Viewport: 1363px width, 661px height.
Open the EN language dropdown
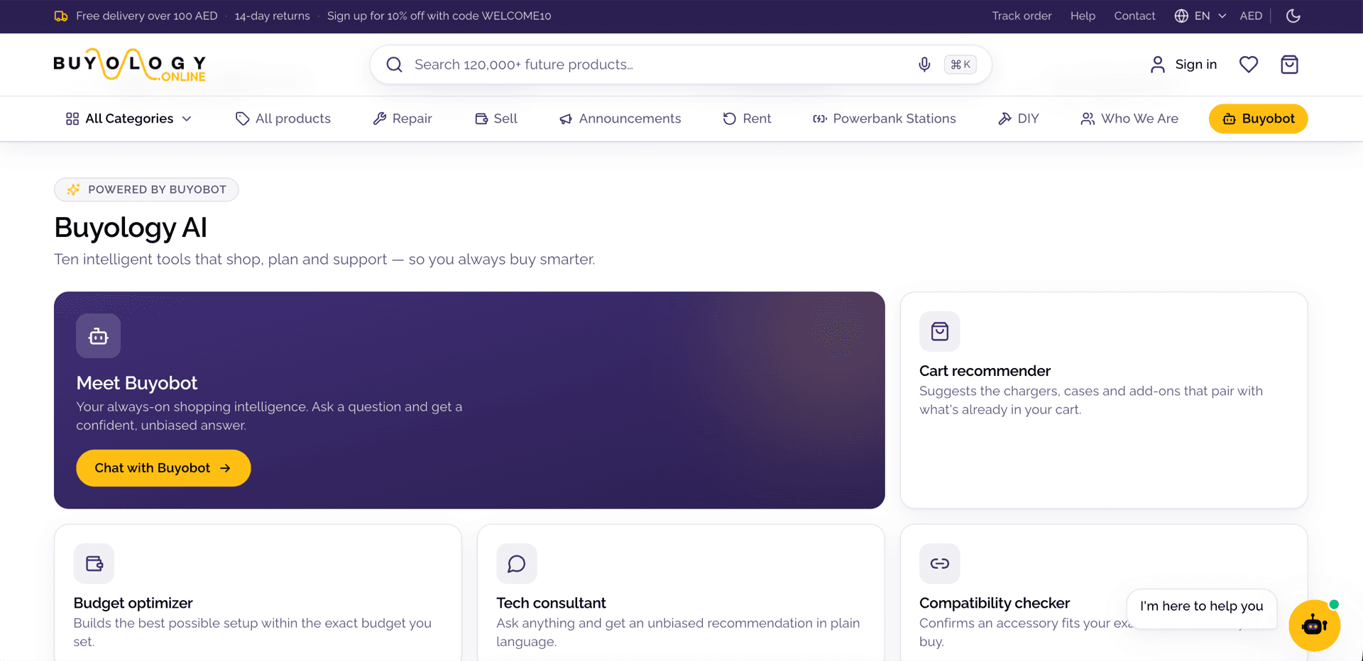[1201, 16]
